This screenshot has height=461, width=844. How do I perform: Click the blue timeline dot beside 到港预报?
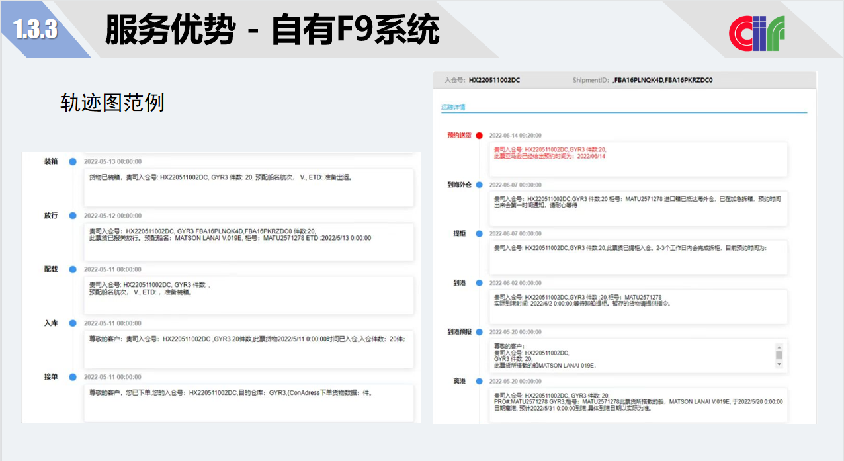(x=479, y=331)
